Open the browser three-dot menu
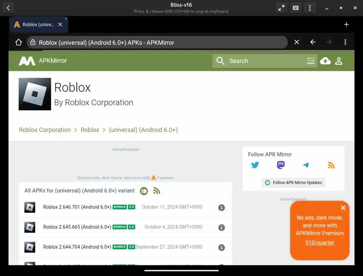The image size is (363, 276). [x=345, y=42]
